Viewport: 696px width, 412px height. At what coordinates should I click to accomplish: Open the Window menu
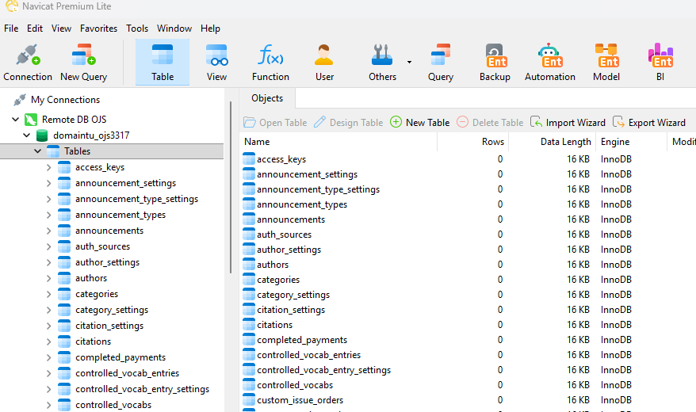coord(174,29)
